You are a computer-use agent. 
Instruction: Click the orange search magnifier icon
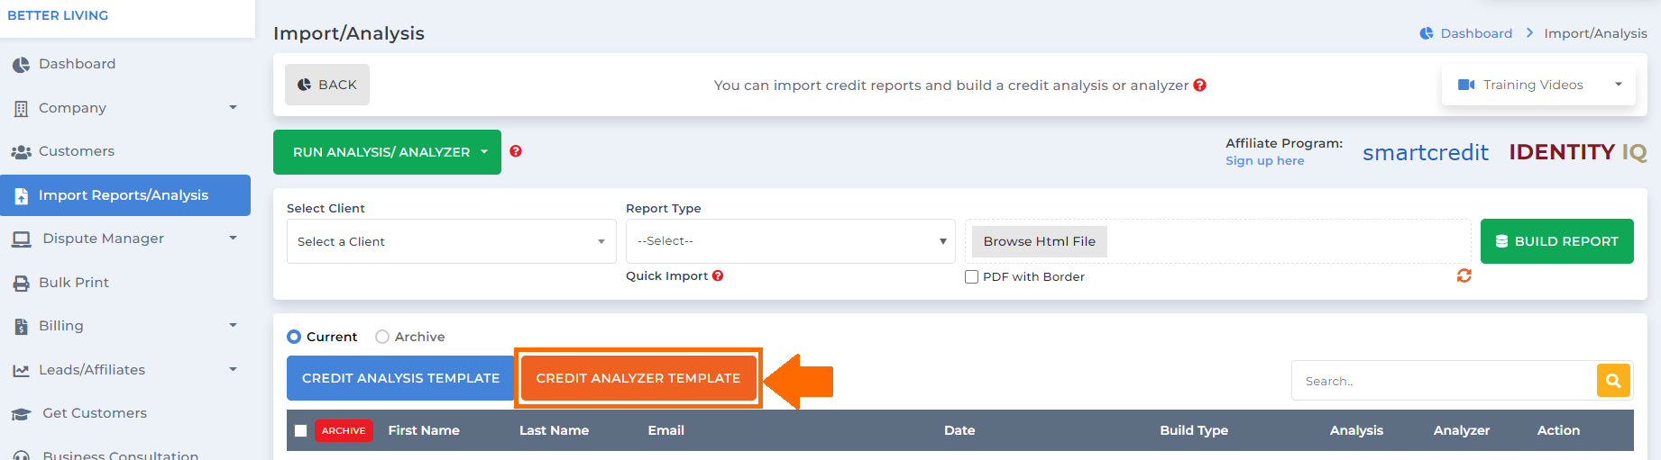click(x=1613, y=380)
